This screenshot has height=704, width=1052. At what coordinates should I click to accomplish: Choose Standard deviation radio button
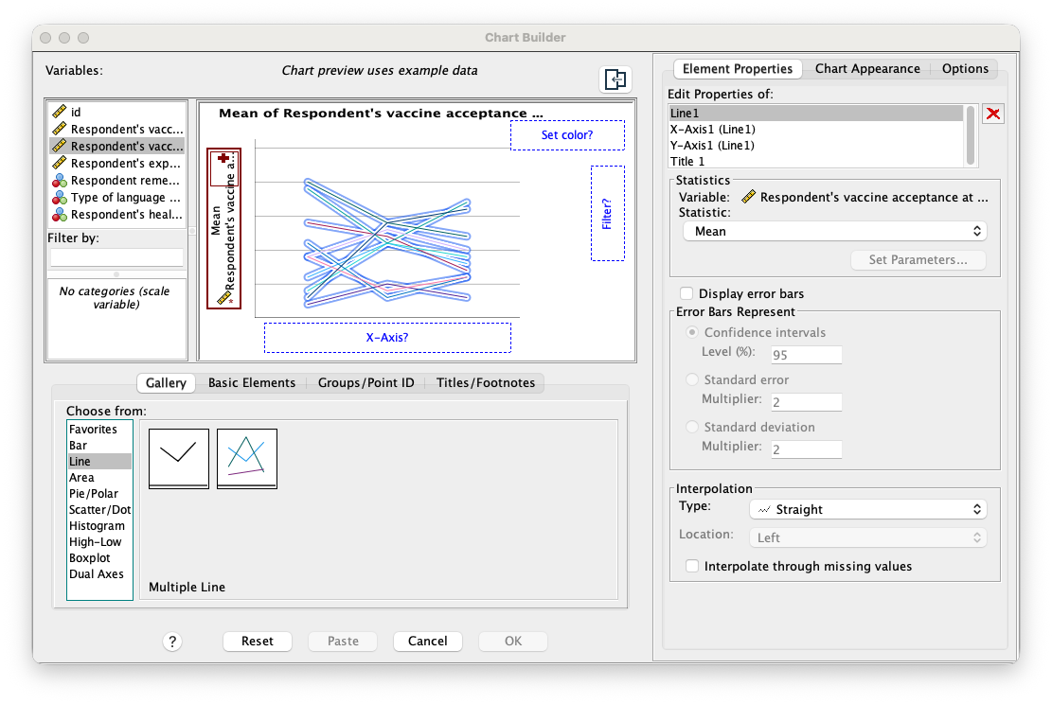[x=692, y=427]
